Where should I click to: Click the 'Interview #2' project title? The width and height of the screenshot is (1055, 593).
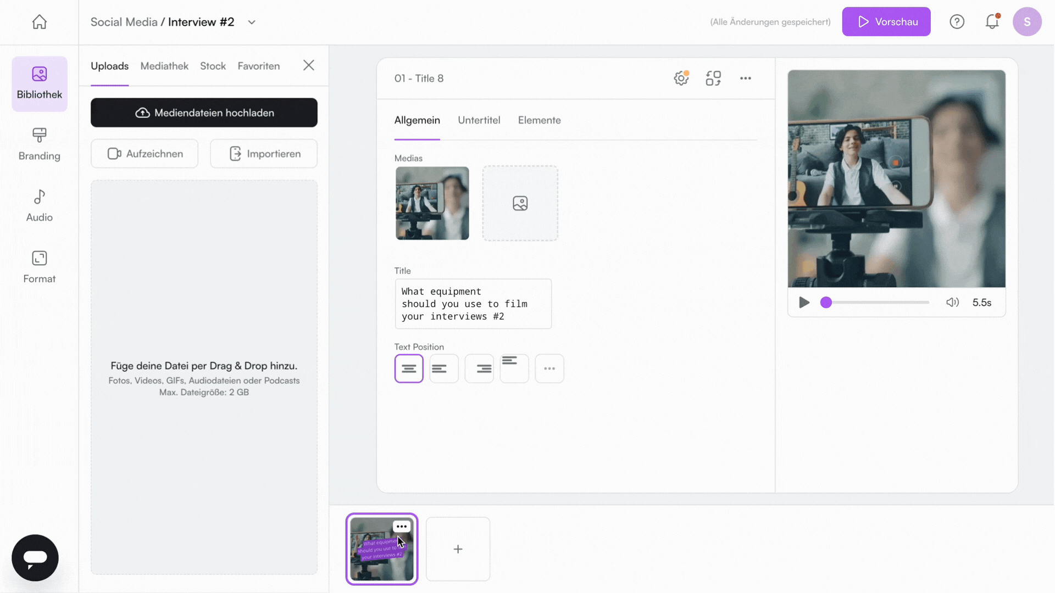201,22
